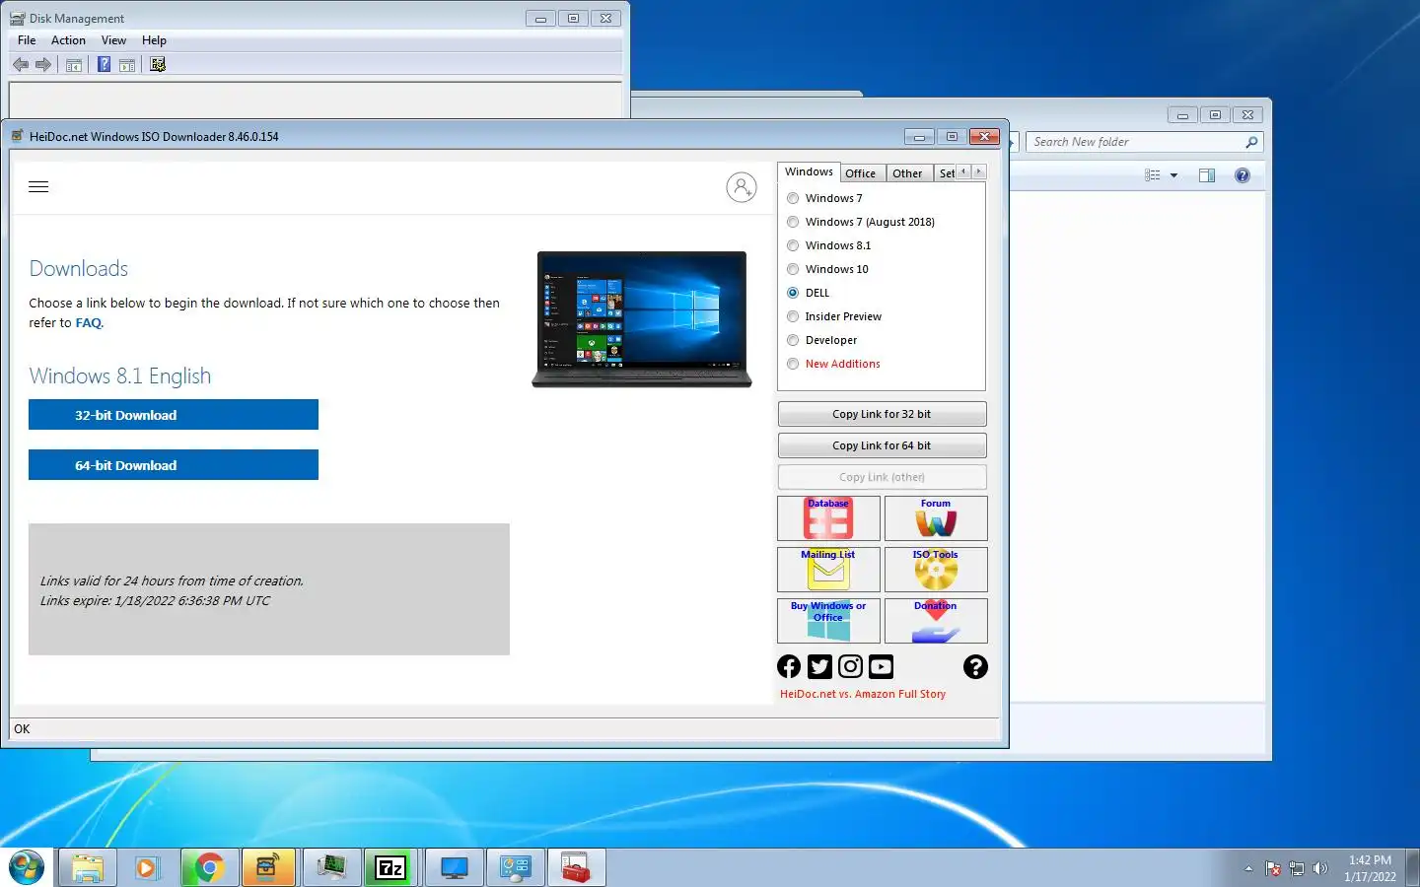Image resolution: width=1420 pixels, height=887 pixels.
Task: Open the hamburger menu in ISO Downloader
Action: pyautogui.click(x=38, y=186)
